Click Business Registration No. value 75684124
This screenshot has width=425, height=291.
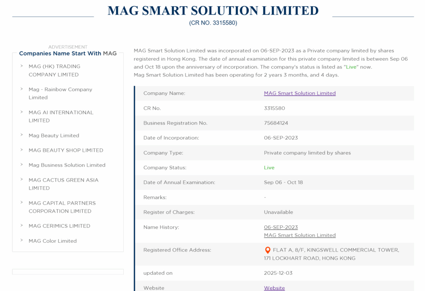click(x=276, y=123)
